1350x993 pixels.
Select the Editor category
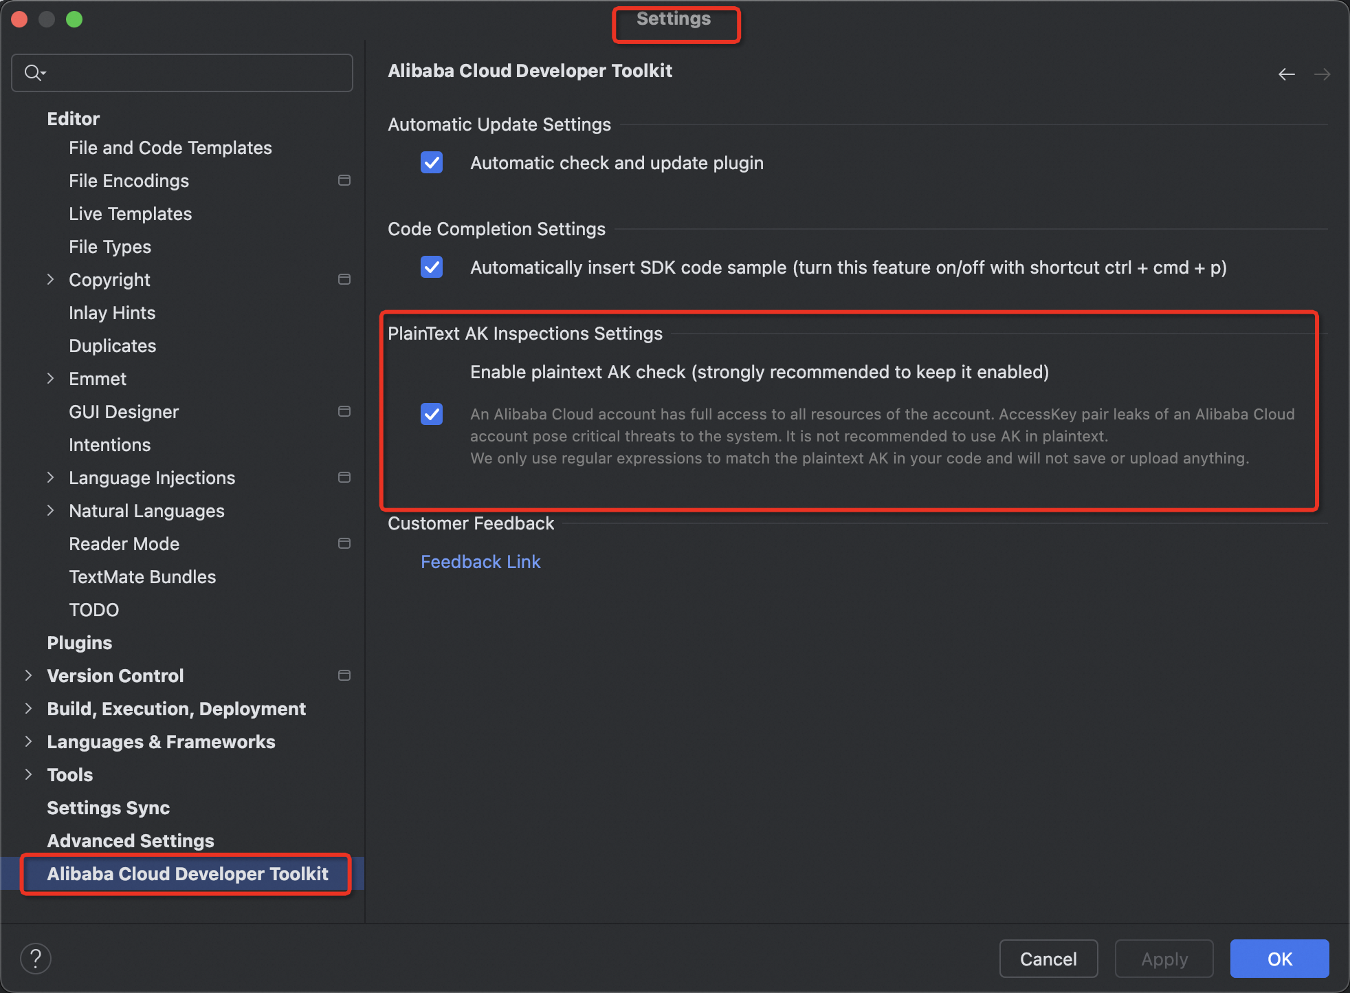pyautogui.click(x=74, y=118)
